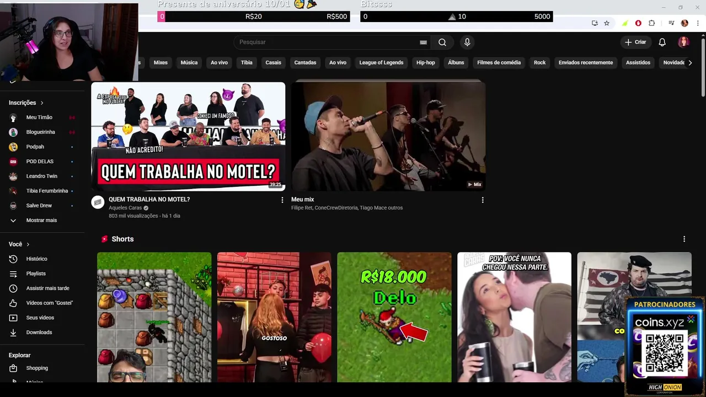Open options for QUEM TRABALHA NO MOTEL? video
Image resolution: width=706 pixels, height=397 pixels.
tap(282, 200)
